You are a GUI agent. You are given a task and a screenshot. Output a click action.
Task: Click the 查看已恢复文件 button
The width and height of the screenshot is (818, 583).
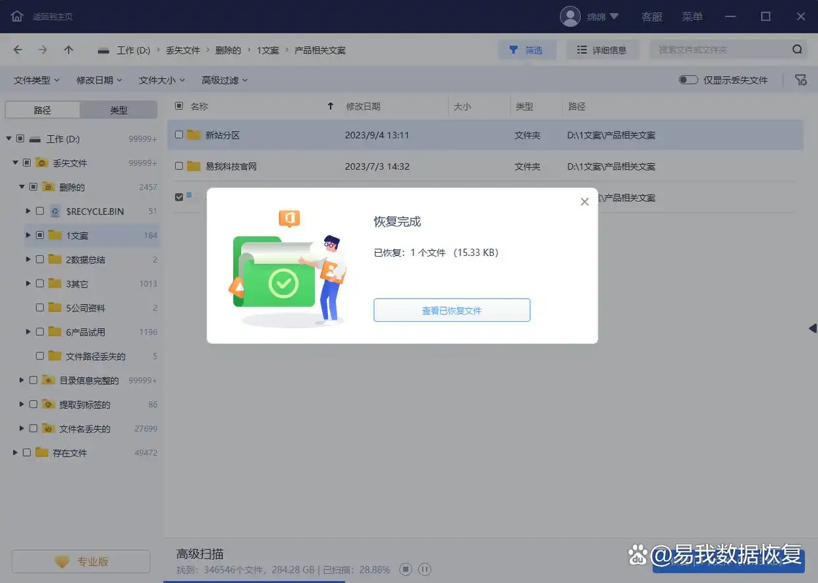452,310
